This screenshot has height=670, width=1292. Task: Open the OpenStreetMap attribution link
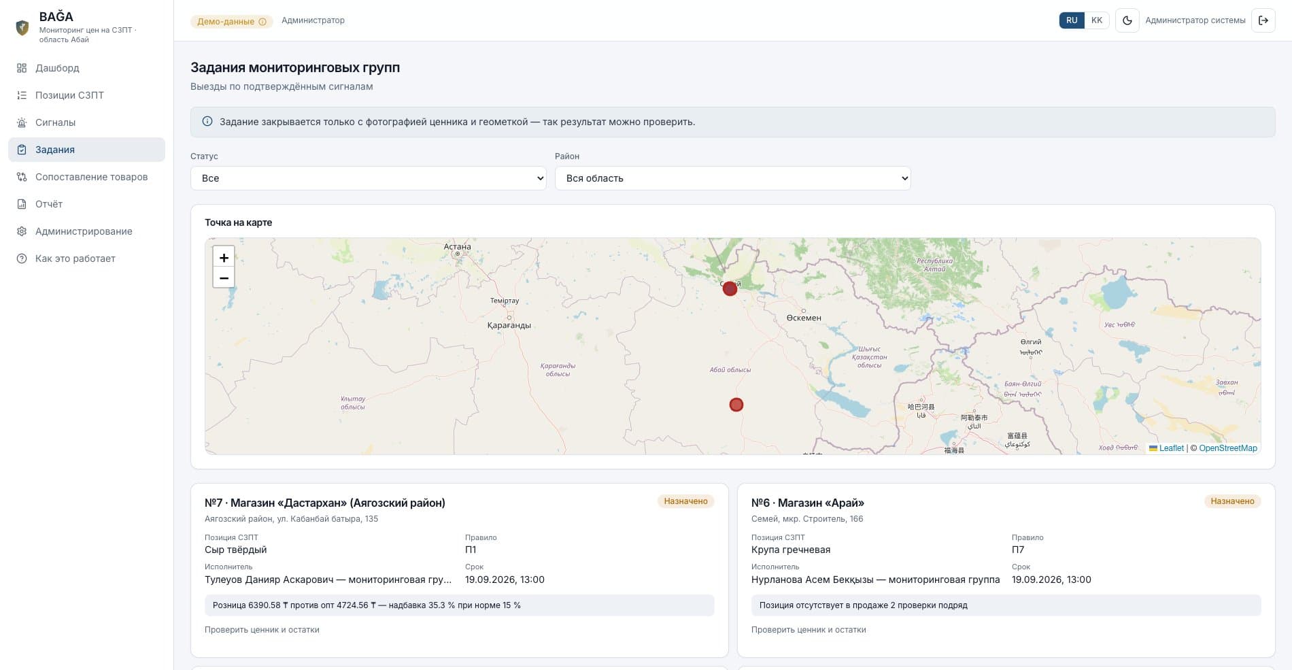[1228, 448]
